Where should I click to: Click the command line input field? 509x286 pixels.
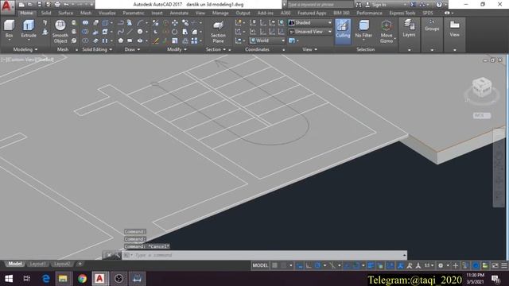coord(264,255)
